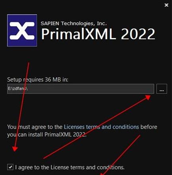
Task: Click the "I agree to the License terms" label
Action: [x=70, y=167]
